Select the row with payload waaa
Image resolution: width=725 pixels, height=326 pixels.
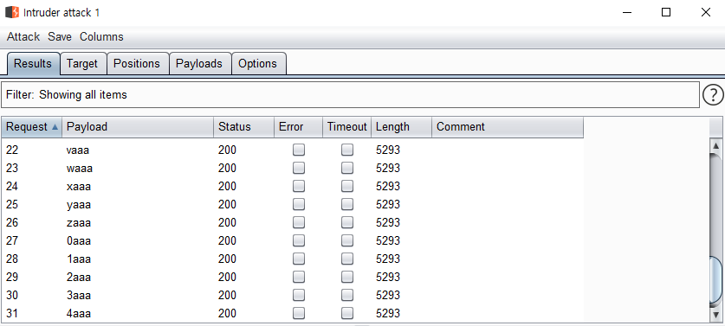(293, 168)
